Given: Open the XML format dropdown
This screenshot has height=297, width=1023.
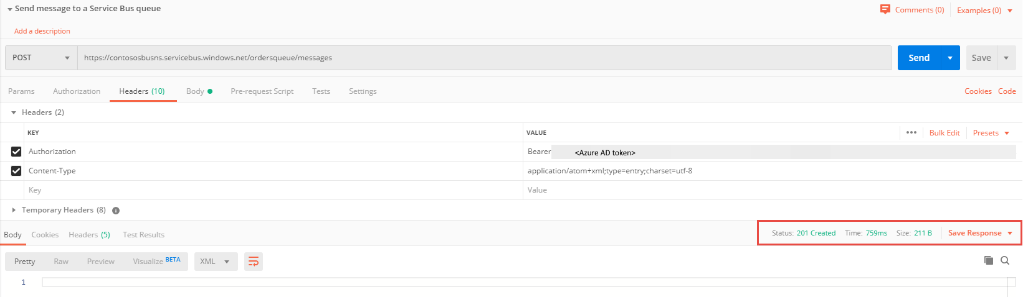Looking at the screenshot, I should [216, 262].
